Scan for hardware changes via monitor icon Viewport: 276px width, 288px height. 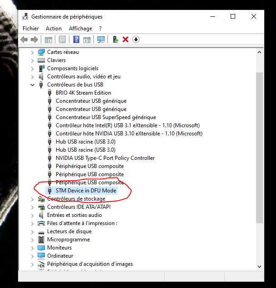101,39
